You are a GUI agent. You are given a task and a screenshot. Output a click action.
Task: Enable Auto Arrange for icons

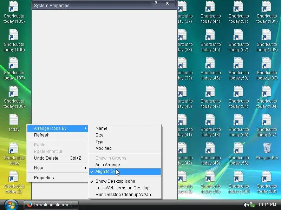tap(125, 164)
